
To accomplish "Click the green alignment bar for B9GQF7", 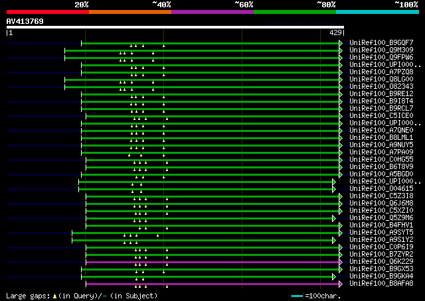I will [210, 43].
